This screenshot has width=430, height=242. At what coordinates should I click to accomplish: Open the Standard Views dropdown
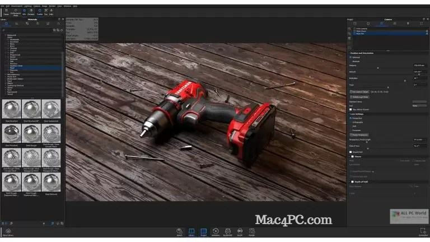pos(419,102)
